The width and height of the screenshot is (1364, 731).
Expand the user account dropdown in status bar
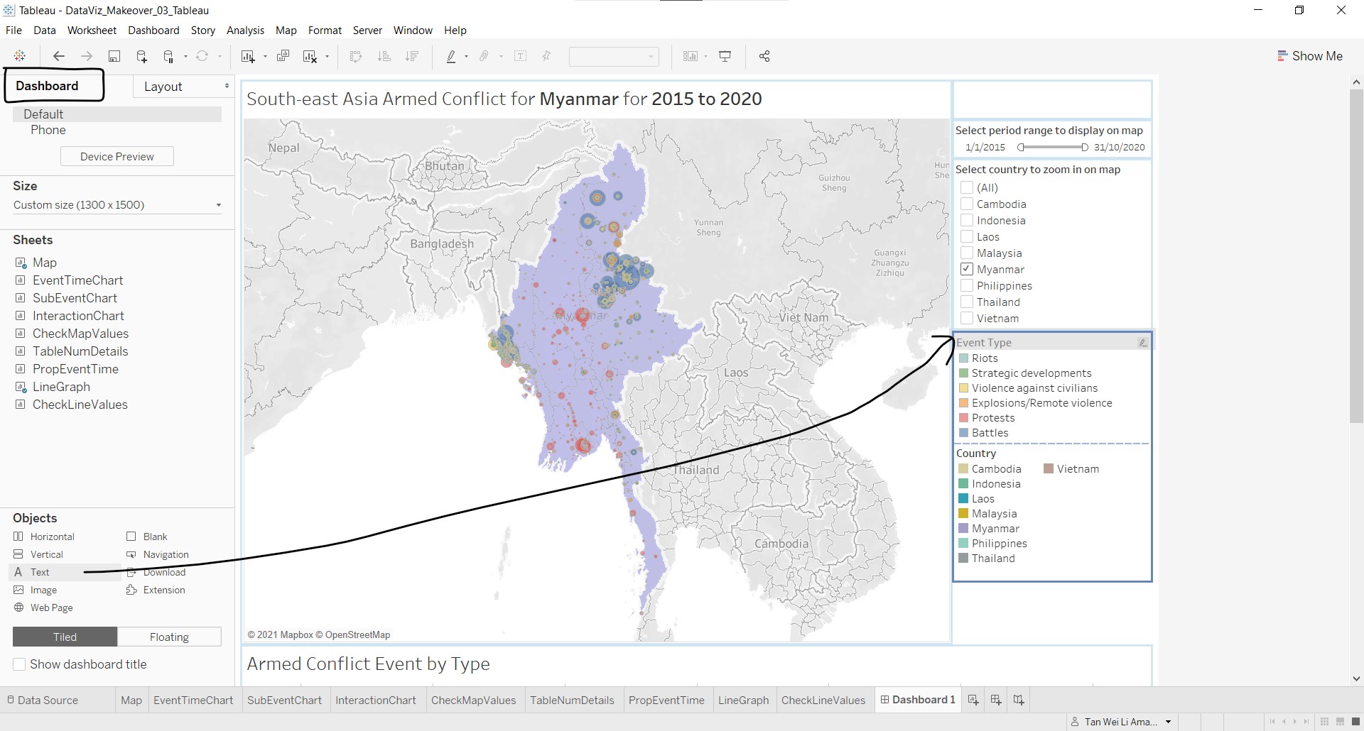pos(1168,722)
